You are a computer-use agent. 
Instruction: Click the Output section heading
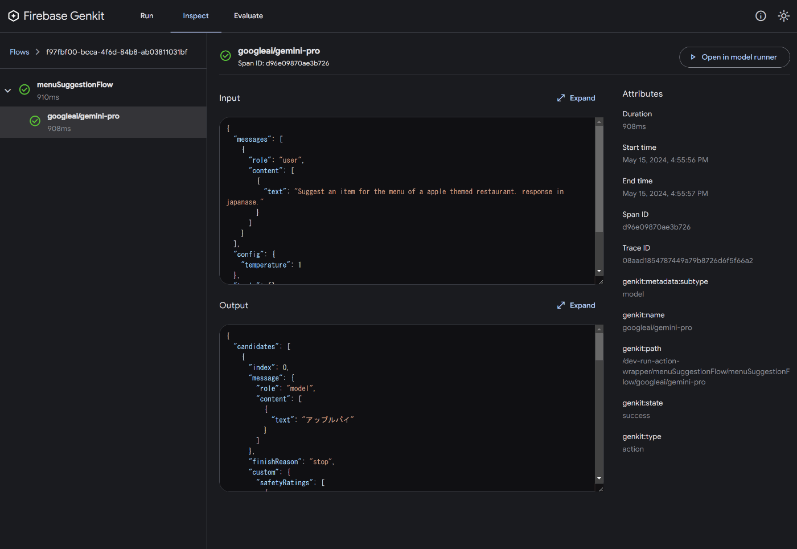click(x=233, y=305)
